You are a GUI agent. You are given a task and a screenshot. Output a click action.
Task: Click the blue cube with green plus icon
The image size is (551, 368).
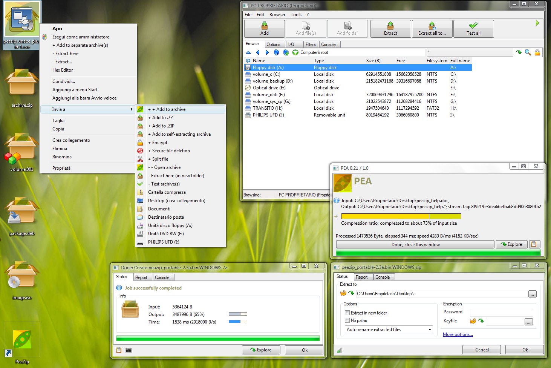[x=286, y=52]
